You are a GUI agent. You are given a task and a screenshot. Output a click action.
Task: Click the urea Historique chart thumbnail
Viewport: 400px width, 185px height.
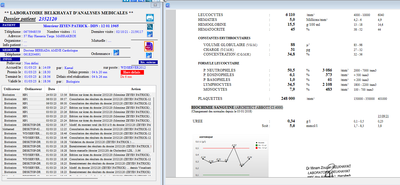[230, 156]
